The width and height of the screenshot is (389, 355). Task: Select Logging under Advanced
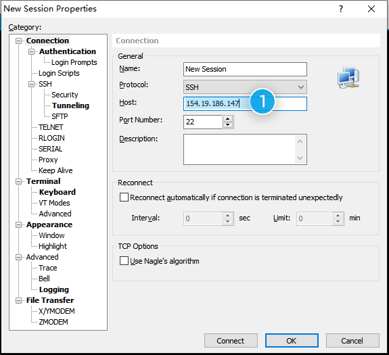coord(54,289)
